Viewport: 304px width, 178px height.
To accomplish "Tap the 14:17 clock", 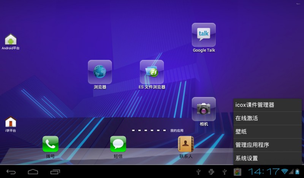I will click(x=264, y=172).
